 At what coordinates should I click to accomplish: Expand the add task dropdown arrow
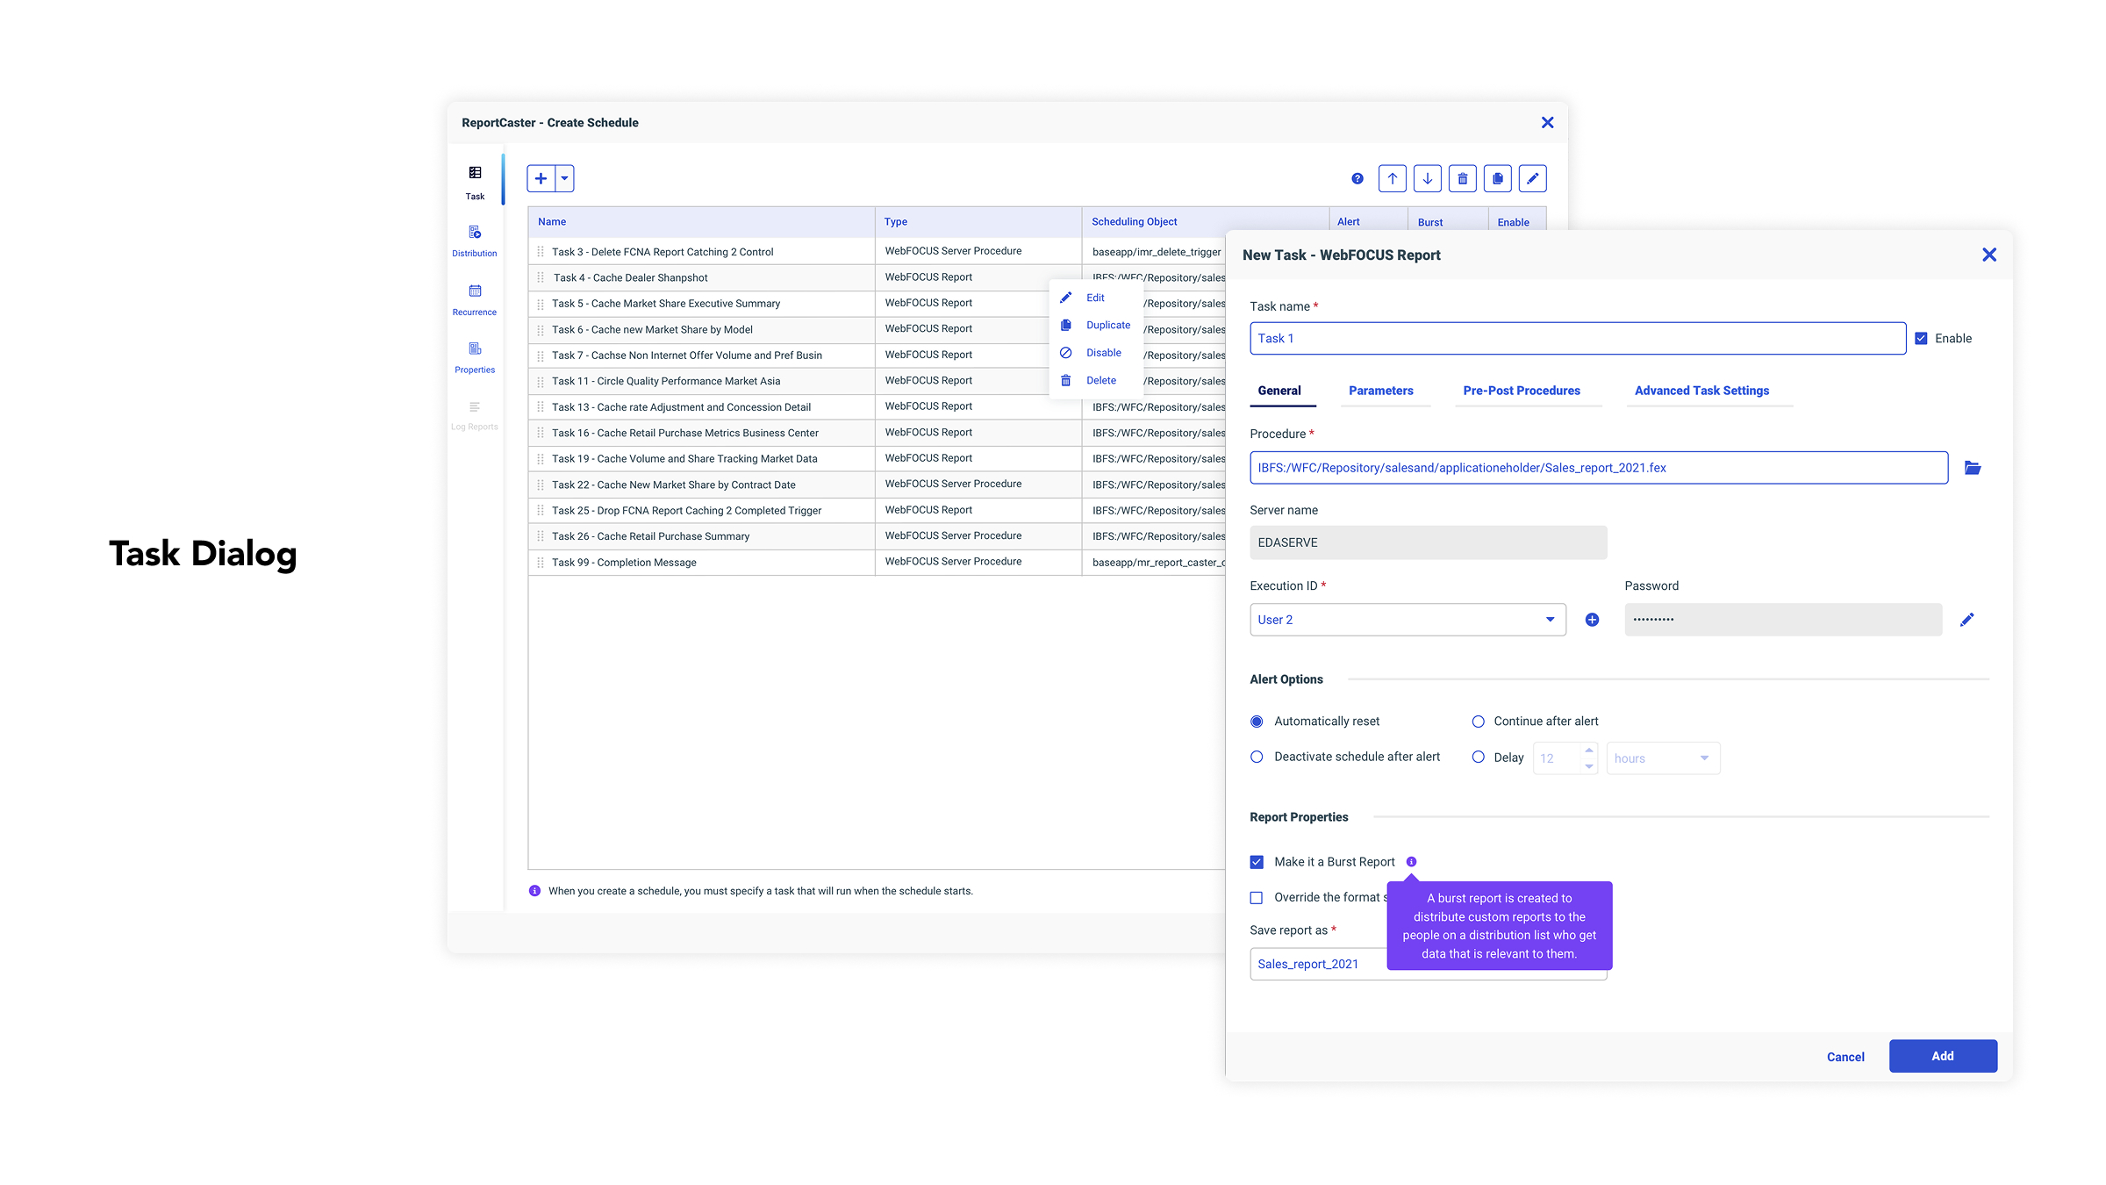point(564,178)
